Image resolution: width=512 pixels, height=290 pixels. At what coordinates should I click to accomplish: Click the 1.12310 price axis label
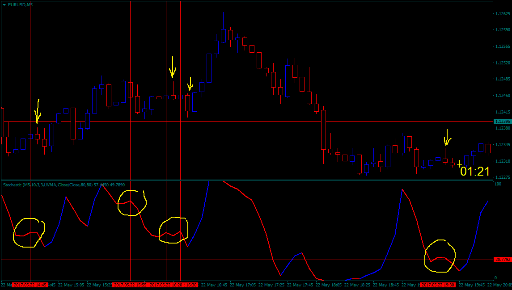pyautogui.click(x=503, y=161)
